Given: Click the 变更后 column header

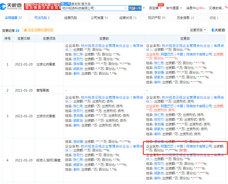Looking at the screenshot, I should pyautogui.click(x=185, y=39).
